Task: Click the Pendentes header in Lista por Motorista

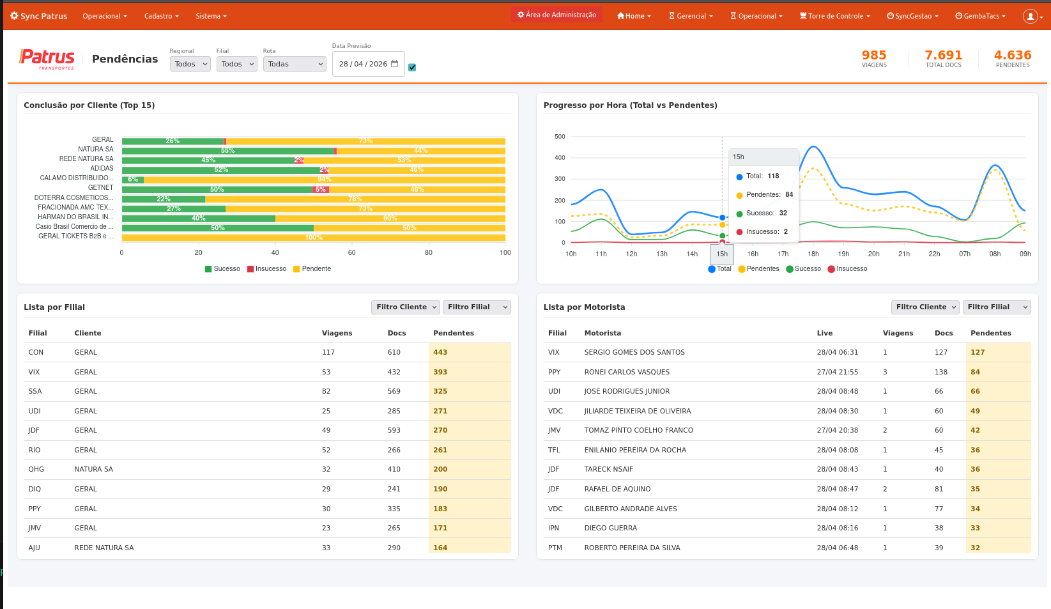Action: [991, 334]
